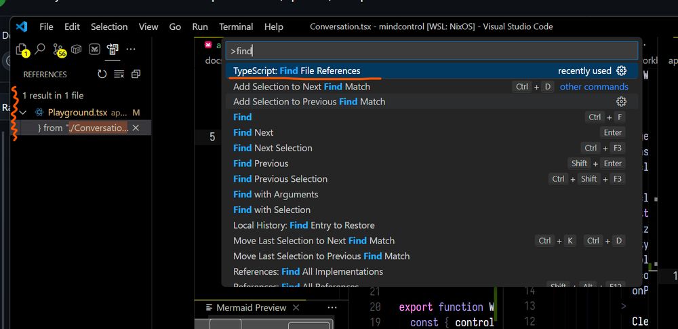678x329 pixels.
Task: Open the Run menu
Action: (x=200, y=27)
